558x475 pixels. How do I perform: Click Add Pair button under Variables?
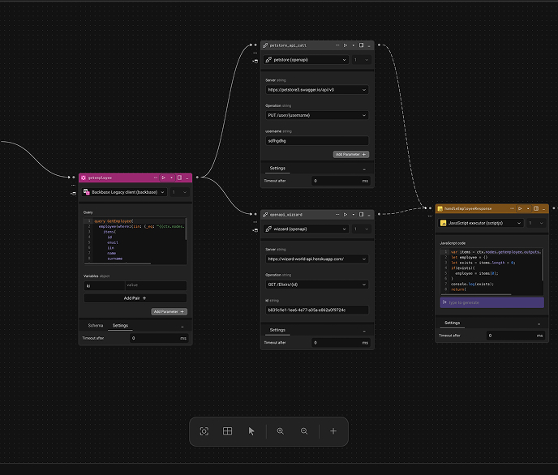point(135,298)
